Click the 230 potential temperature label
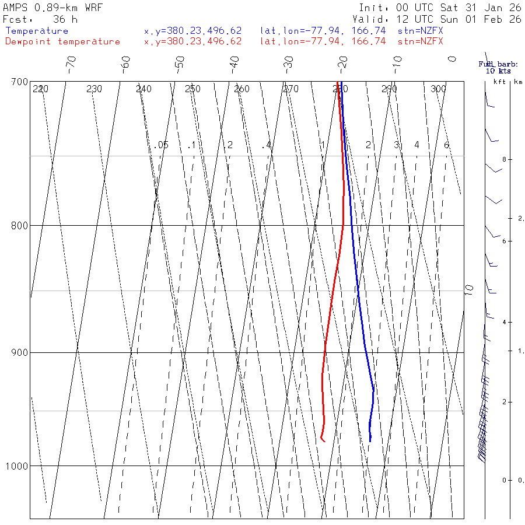 (x=94, y=89)
